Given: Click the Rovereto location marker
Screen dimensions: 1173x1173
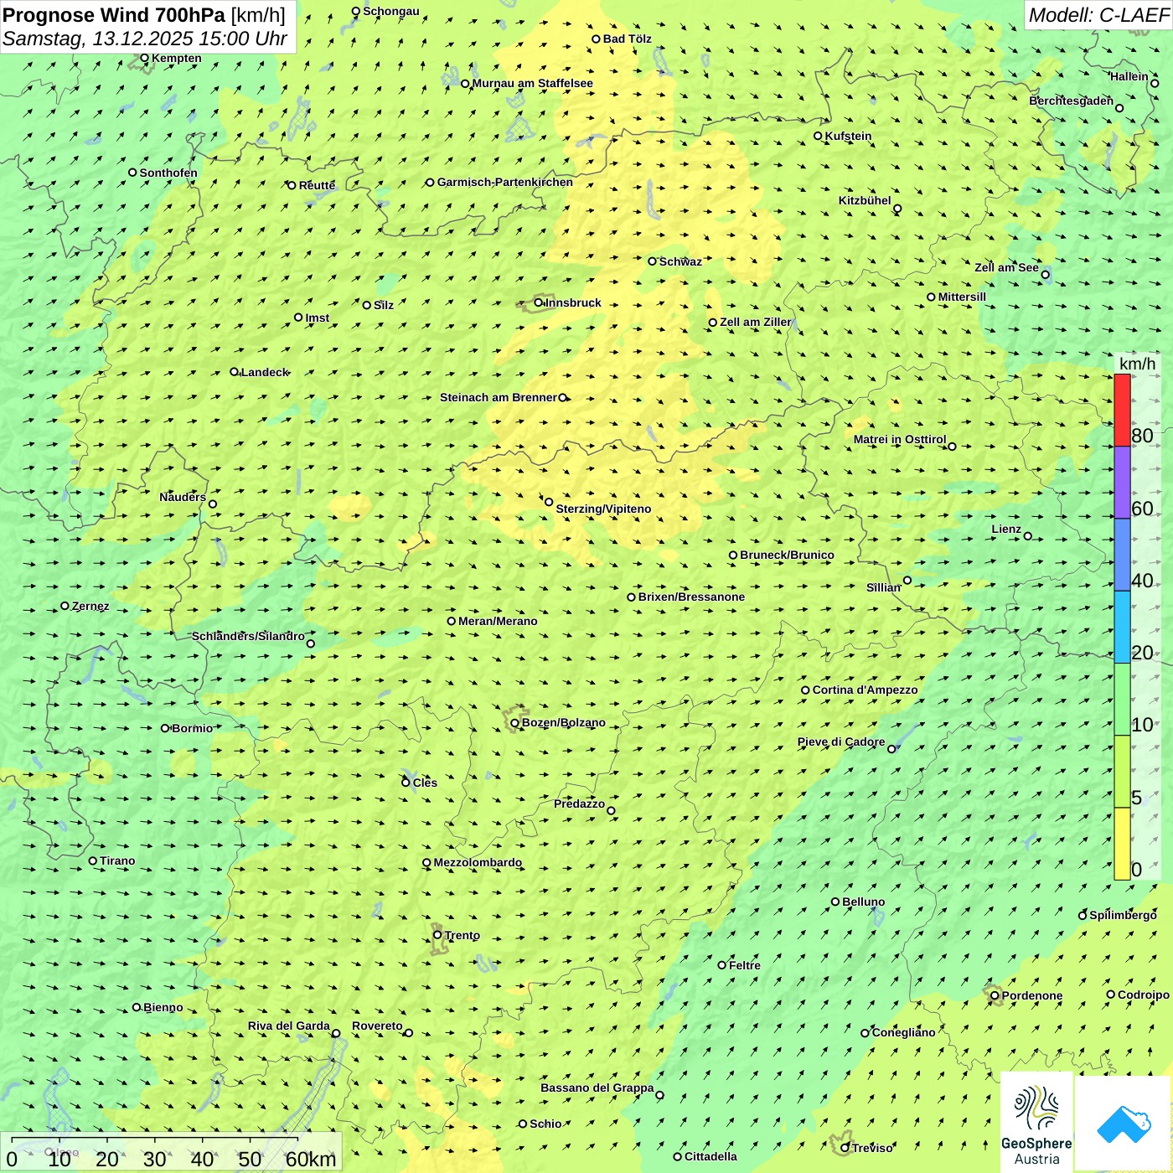Looking at the screenshot, I should [x=409, y=1032].
